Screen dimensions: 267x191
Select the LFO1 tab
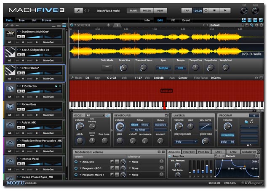coord(219,152)
